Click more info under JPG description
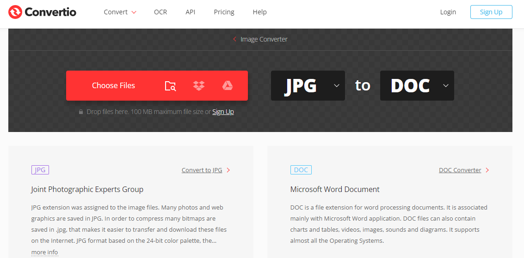524x258 pixels. pyautogui.click(x=44, y=252)
